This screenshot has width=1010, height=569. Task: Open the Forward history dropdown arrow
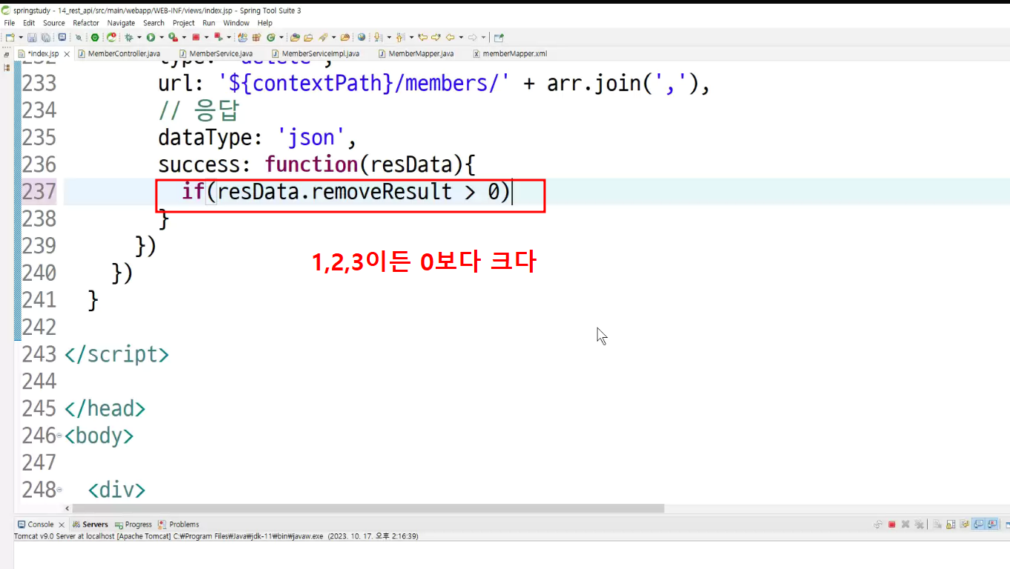483,37
